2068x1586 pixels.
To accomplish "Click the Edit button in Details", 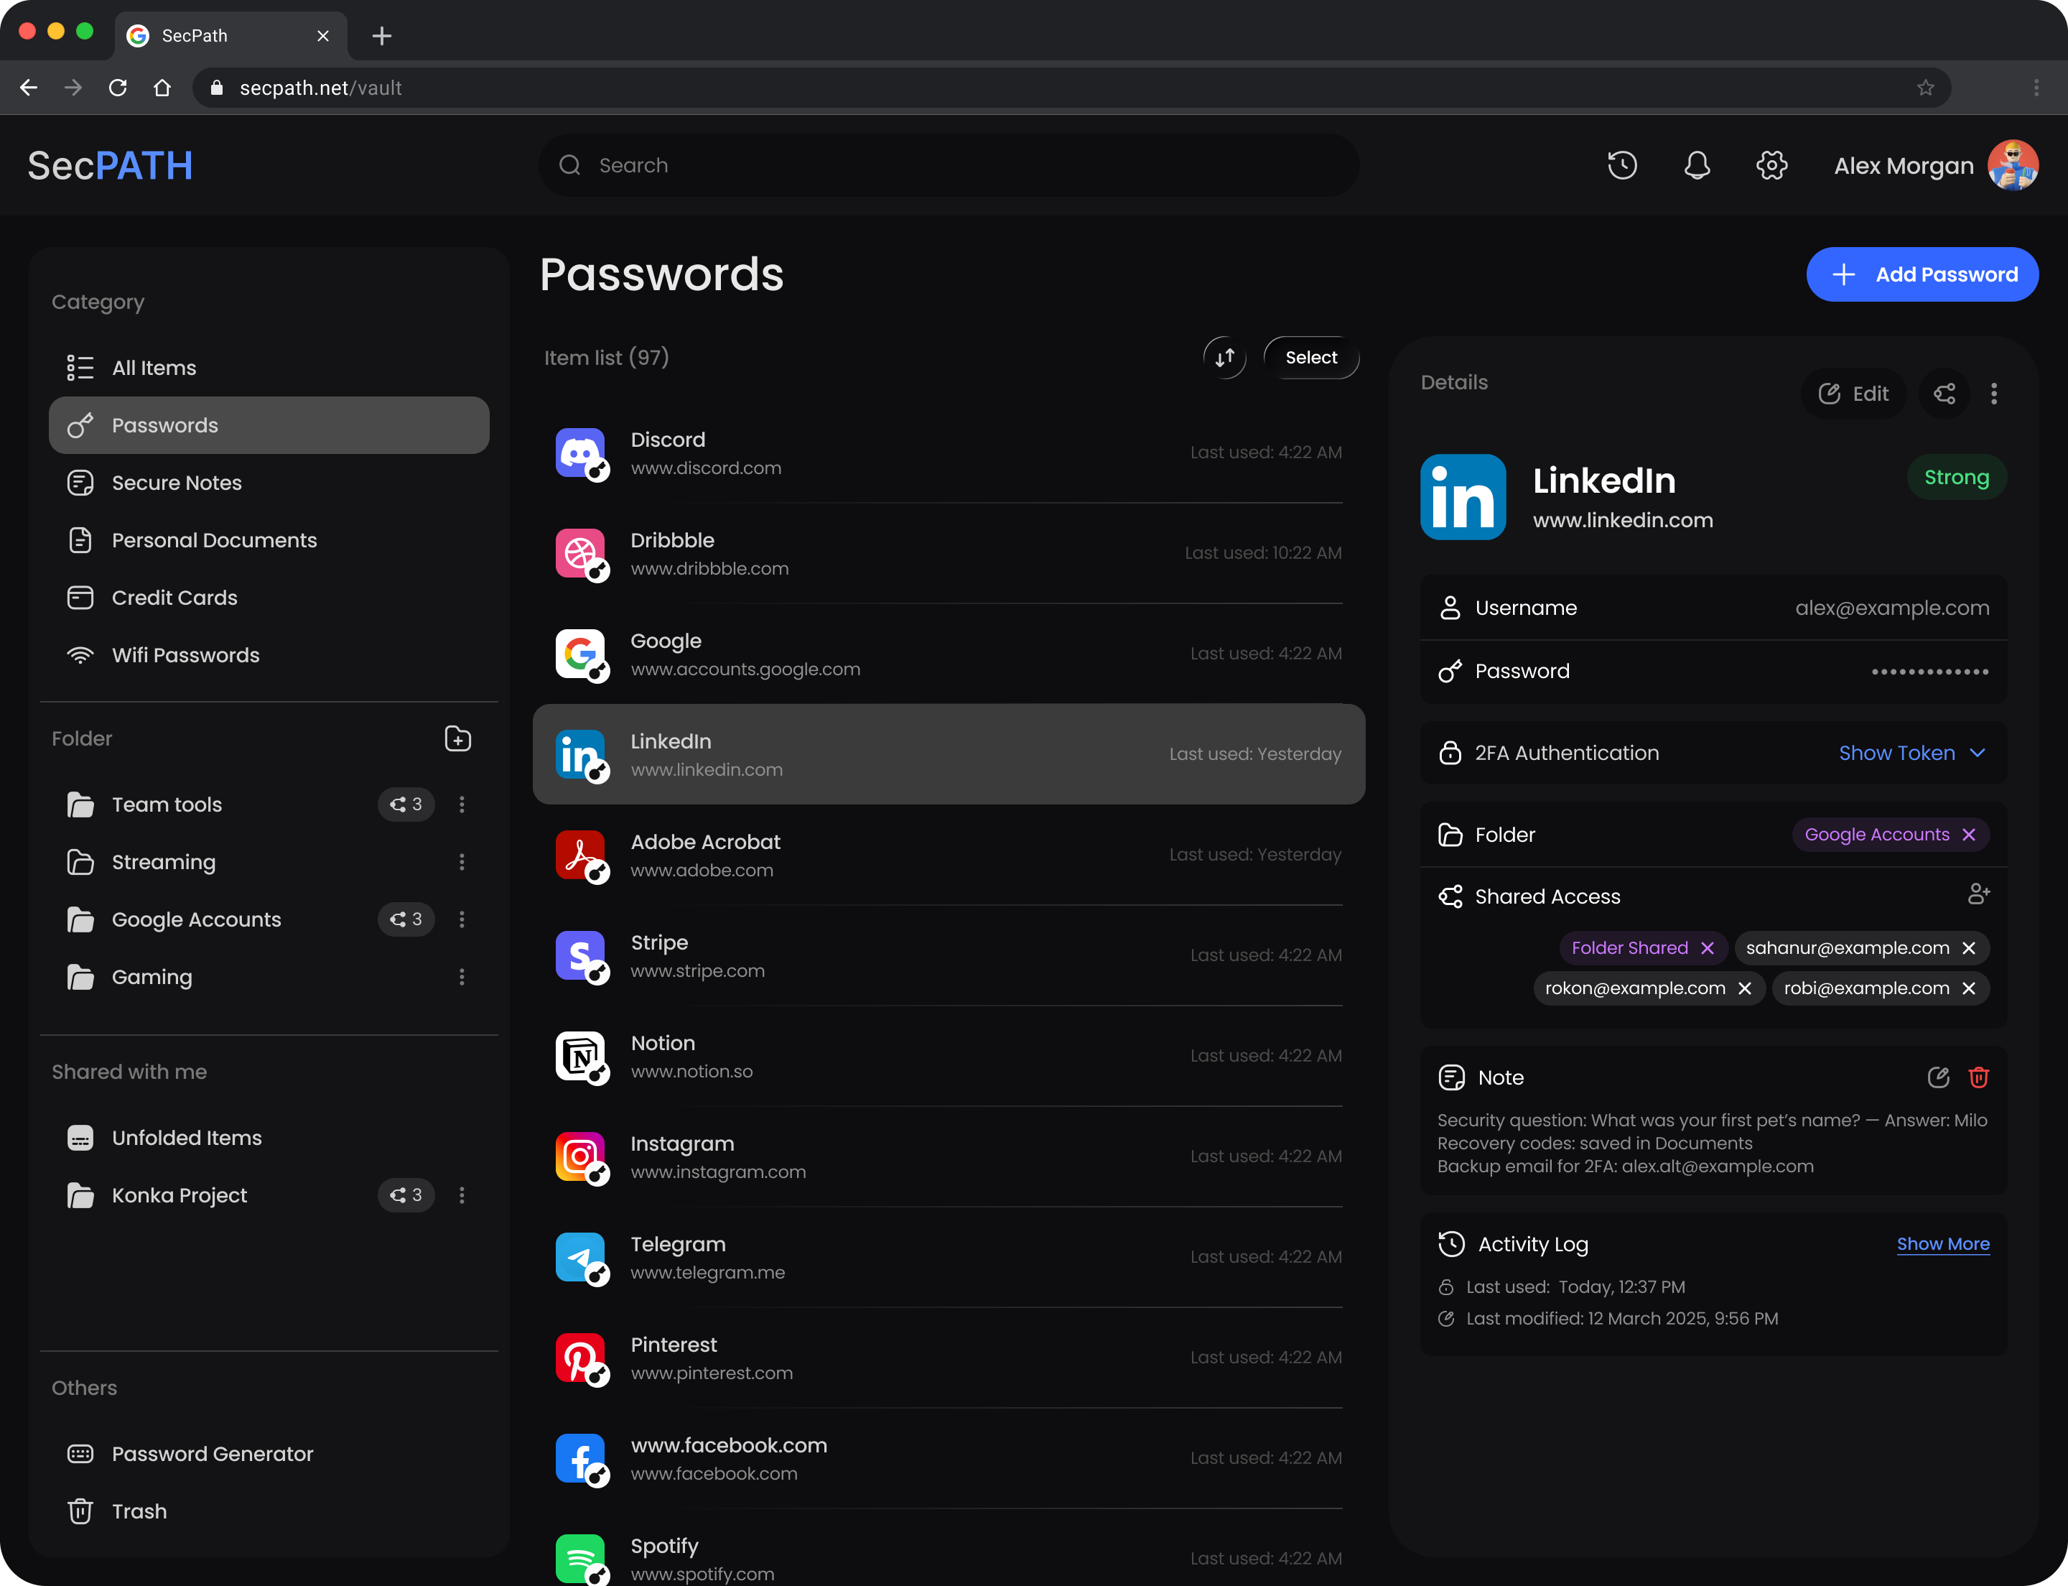I will coord(1853,394).
